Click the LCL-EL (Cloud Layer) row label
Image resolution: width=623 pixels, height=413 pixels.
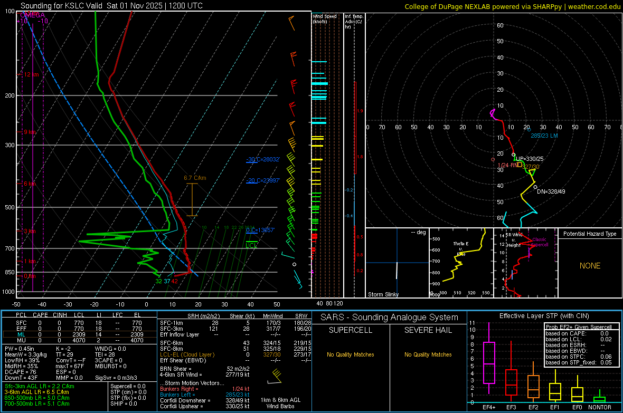(187, 354)
